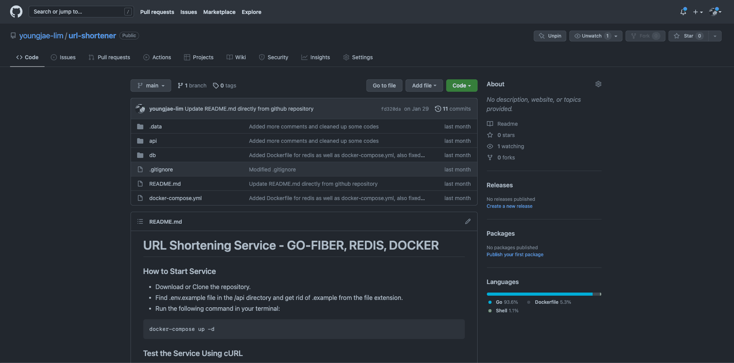Open the docker-compose.yml file
Screen dimensions: 734x363
175,198
